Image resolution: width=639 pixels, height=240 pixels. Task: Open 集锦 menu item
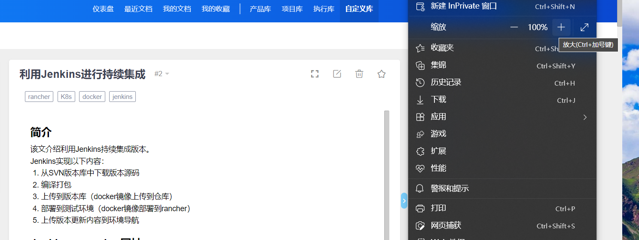(x=502, y=65)
